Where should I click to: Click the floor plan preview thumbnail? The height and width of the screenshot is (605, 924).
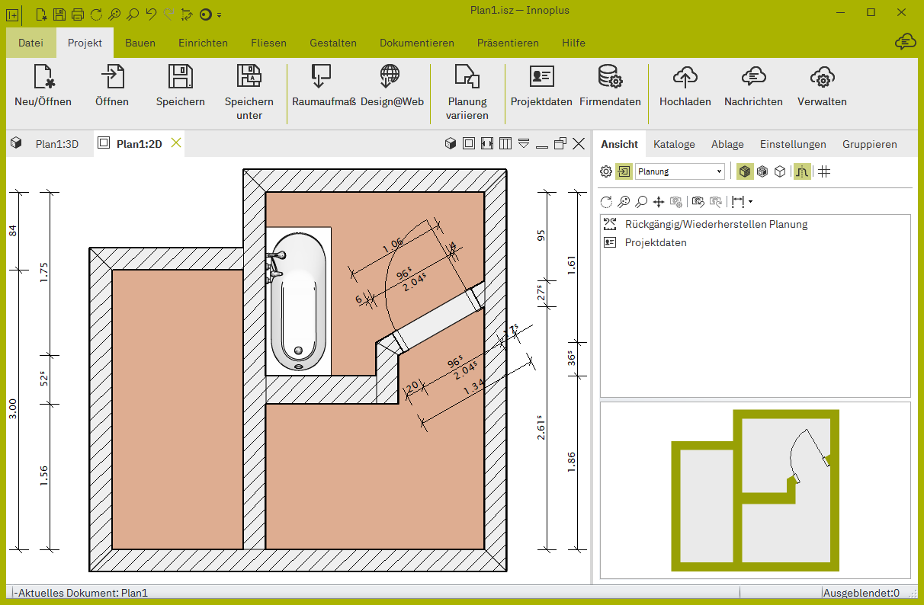tap(756, 490)
